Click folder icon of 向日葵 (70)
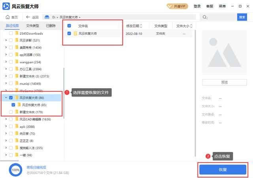This screenshot has height=178, width=253. tap(17, 134)
